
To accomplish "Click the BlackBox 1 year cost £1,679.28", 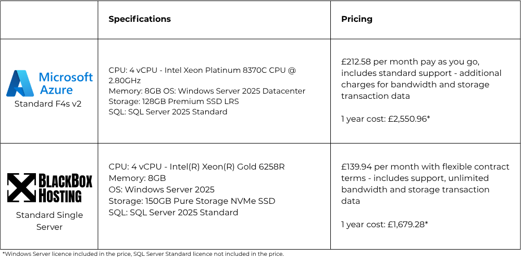I will tap(384, 224).
